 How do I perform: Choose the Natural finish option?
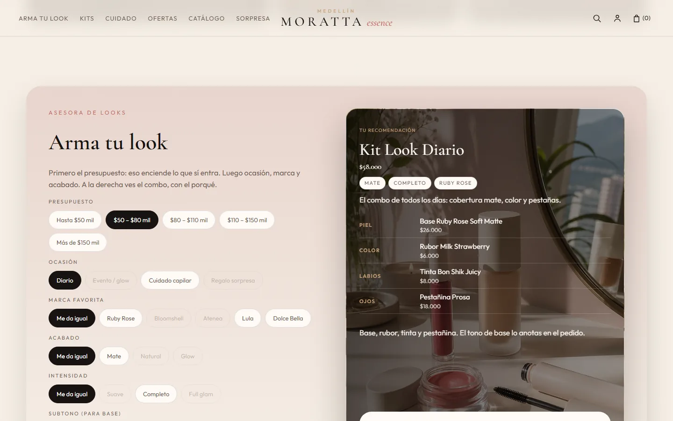tap(150, 356)
